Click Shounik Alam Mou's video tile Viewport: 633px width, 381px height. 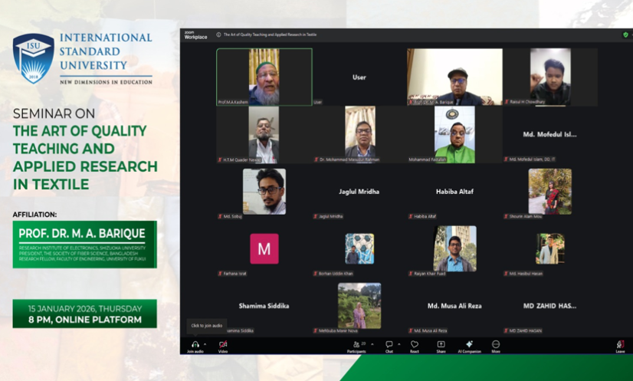pyautogui.click(x=549, y=192)
